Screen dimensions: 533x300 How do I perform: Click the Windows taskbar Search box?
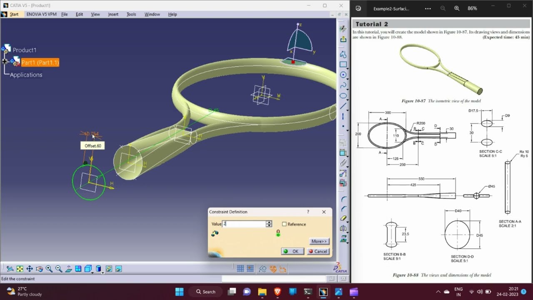point(206,292)
